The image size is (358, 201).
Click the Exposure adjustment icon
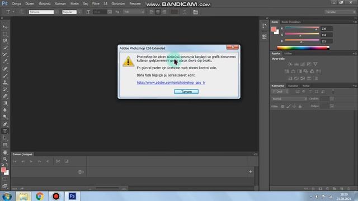tap(309, 64)
